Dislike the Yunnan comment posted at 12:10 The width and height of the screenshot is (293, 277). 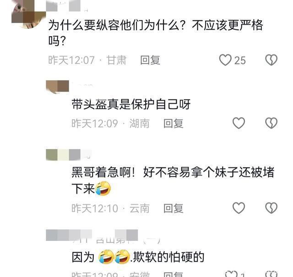(271, 208)
